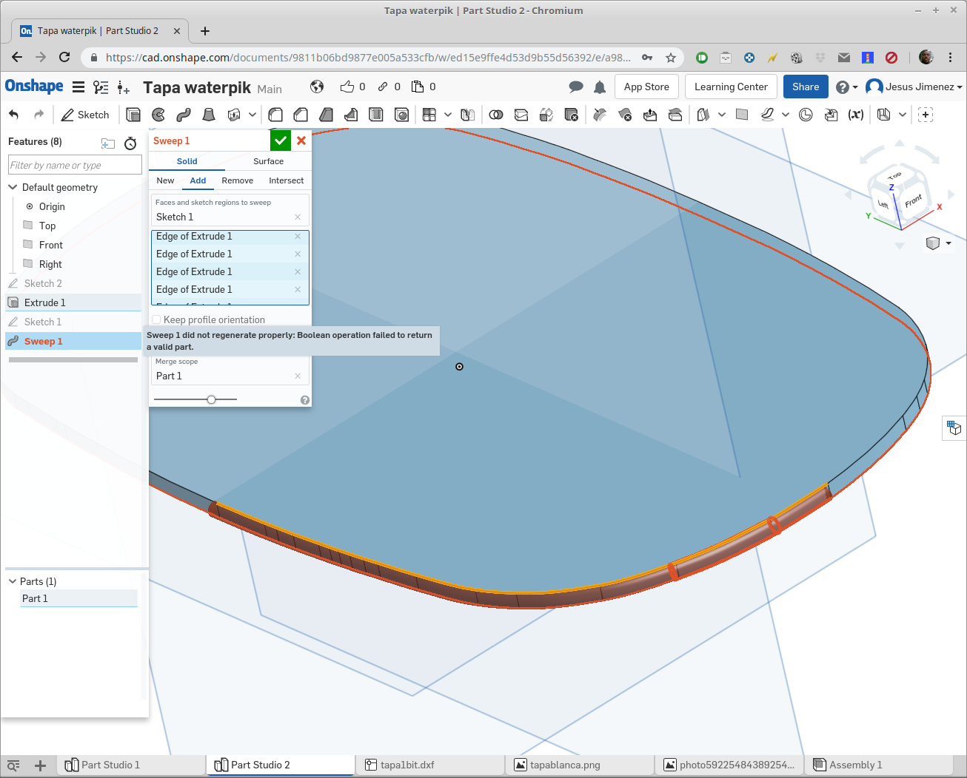
Task: Open the appearance panel icon on right edge
Action: coord(954,428)
